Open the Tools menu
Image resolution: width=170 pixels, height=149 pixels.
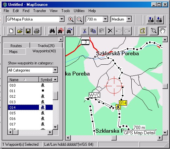click(x=66, y=11)
